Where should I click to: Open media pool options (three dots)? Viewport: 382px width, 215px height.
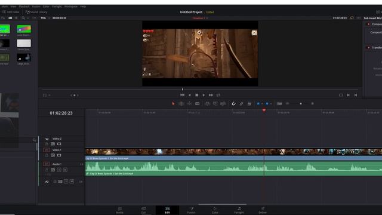tap(35, 18)
